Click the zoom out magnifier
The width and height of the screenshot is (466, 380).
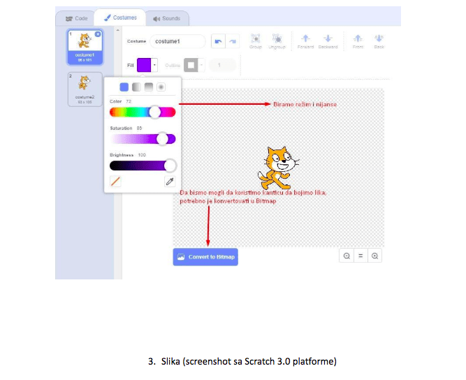pyautogui.click(x=347, y=256)
